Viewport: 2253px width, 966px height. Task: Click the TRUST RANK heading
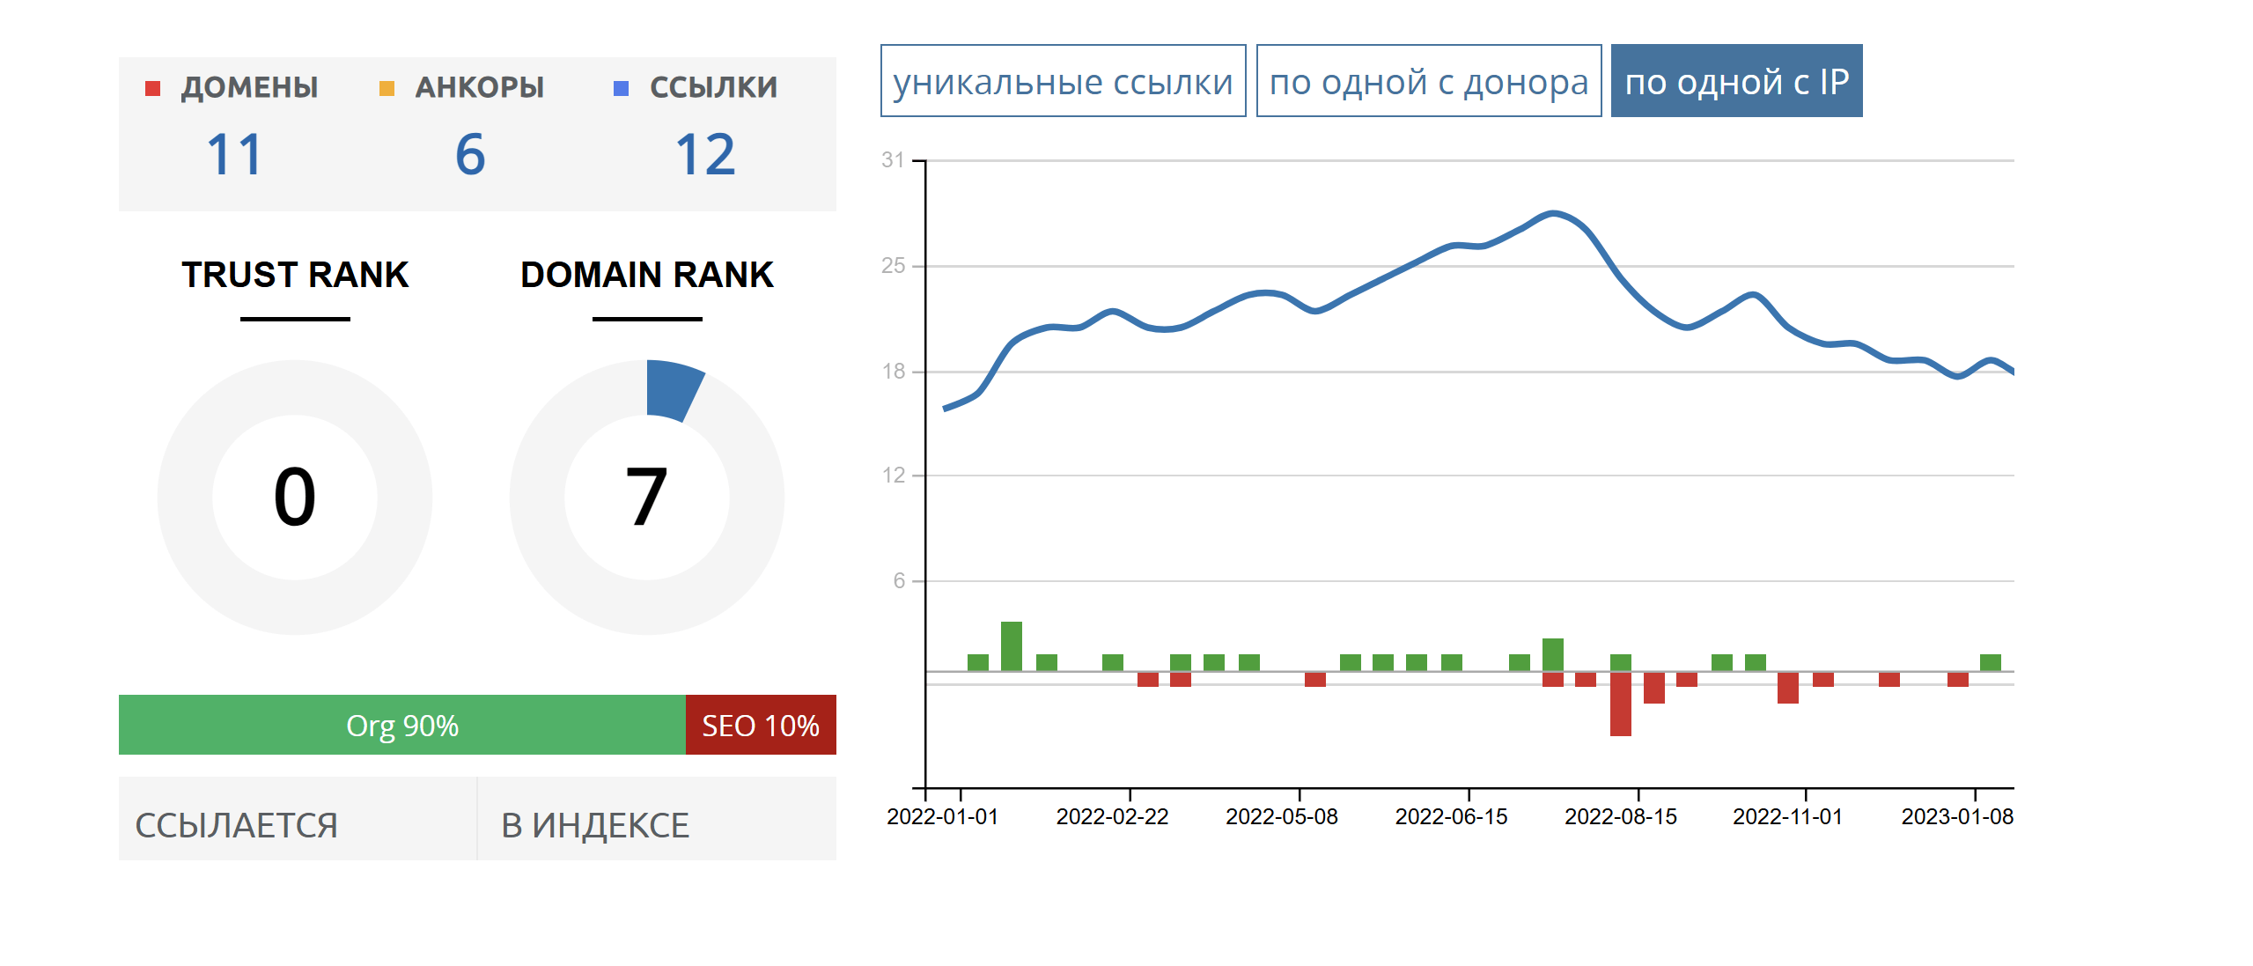[295, 275]
